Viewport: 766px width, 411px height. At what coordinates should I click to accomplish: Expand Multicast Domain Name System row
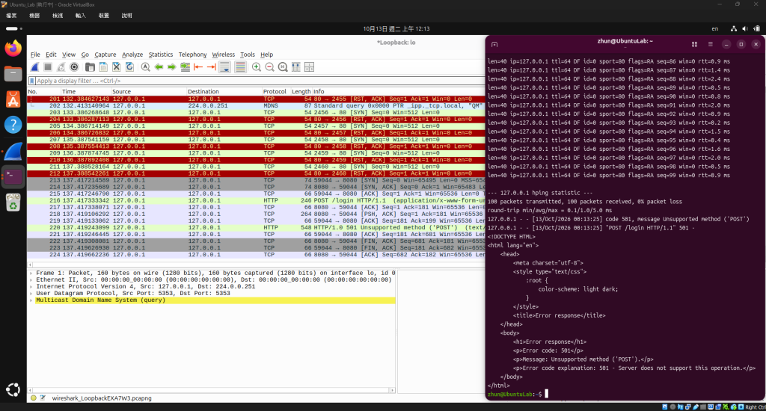tap(31, 300)
